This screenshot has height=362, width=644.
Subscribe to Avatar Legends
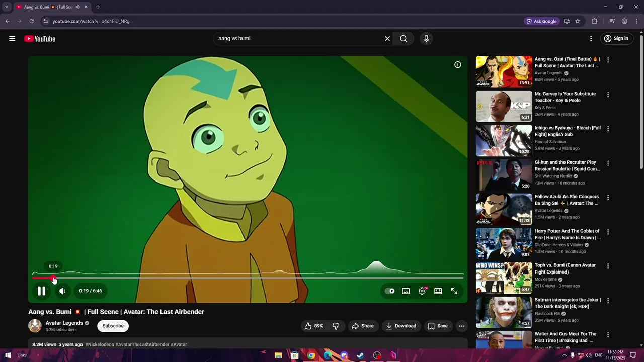[x=113, y=326]
